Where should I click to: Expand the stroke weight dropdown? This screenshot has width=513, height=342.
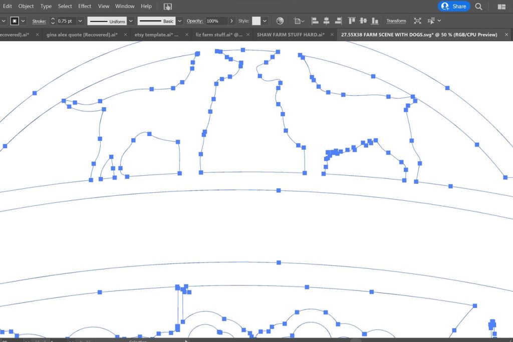tap(80, 21)
